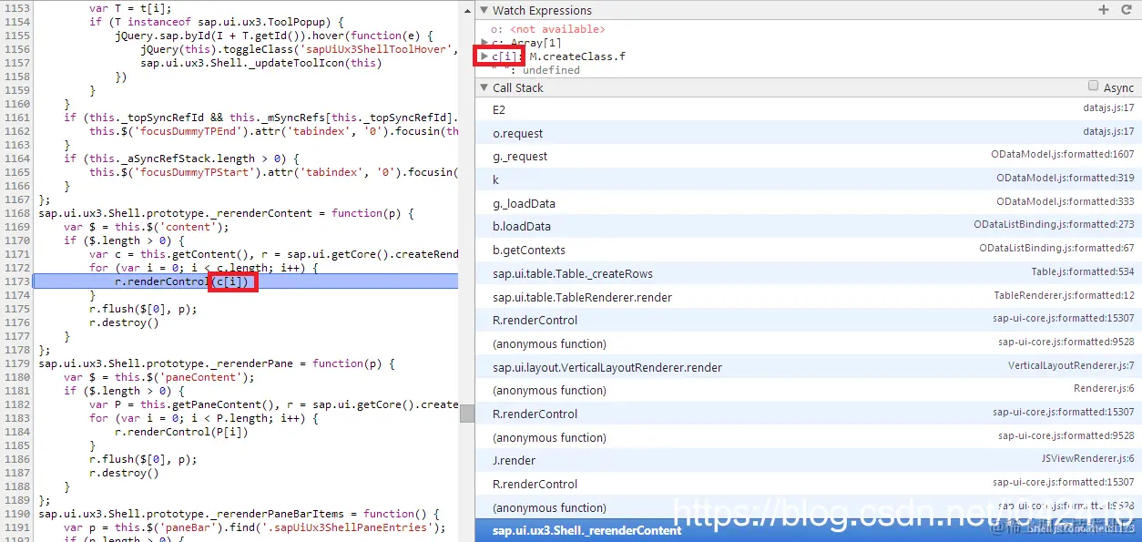Select sap.ui.layout.VerticalLayoutRenderer.render frame
1142x542 pixels.
point(808,367)
